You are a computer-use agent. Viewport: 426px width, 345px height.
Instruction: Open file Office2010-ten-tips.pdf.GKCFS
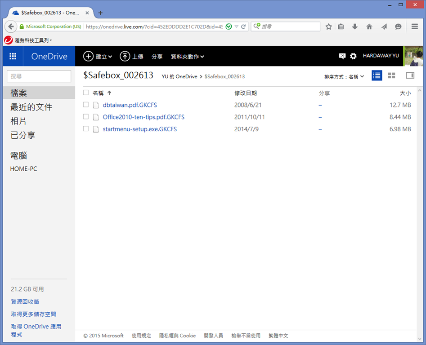143,117
